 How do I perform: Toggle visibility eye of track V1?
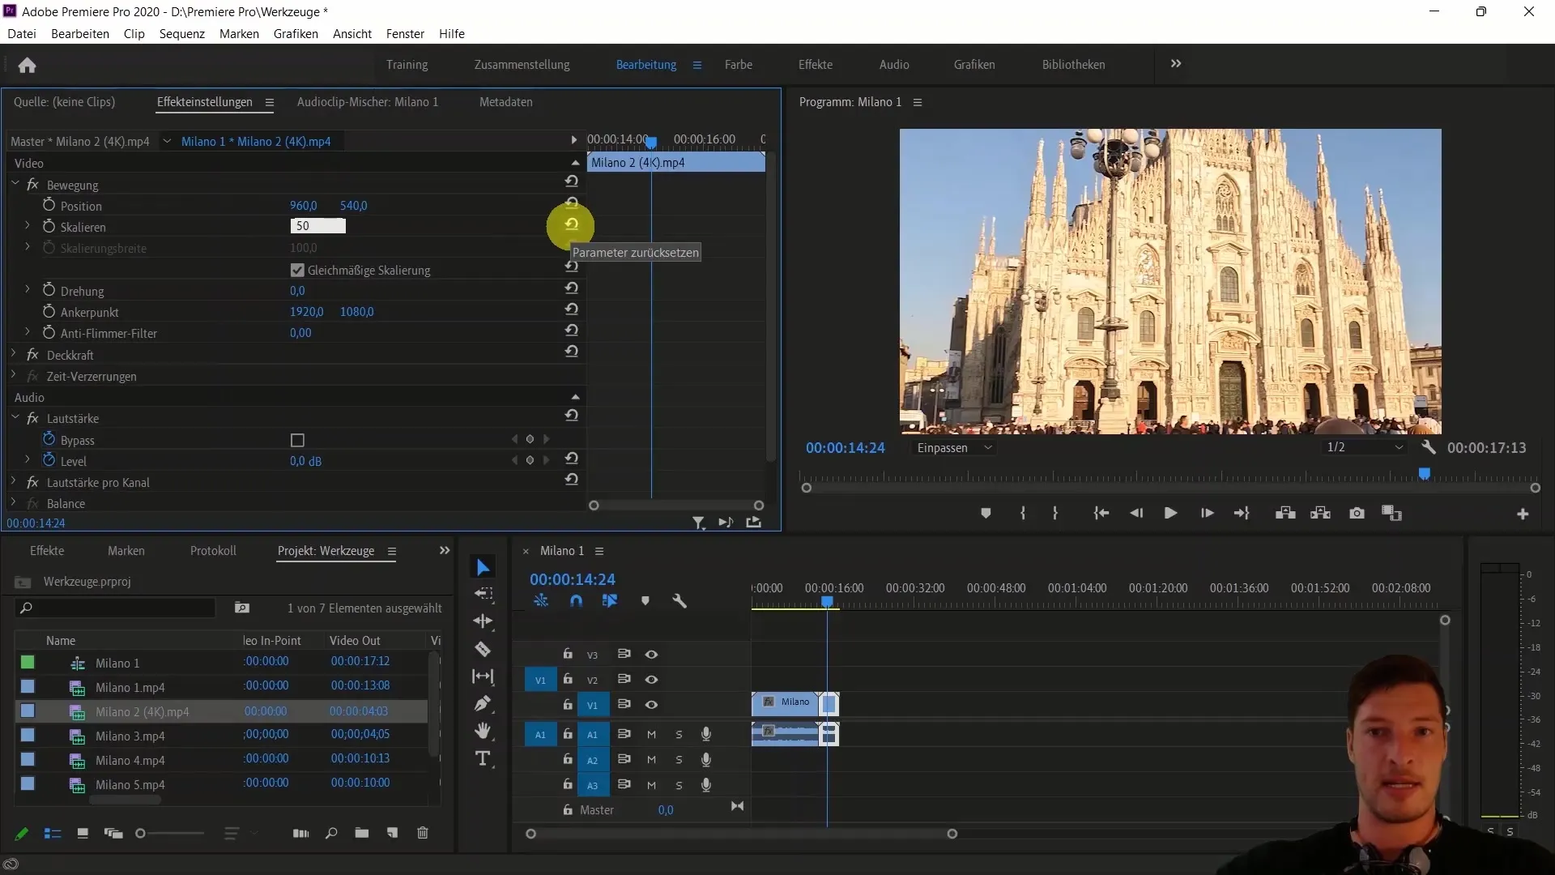(x=651, y=705)
